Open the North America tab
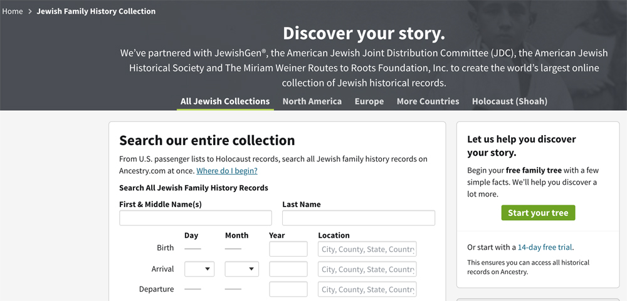Viewport: 627px width, 301px height. (312, 101)
